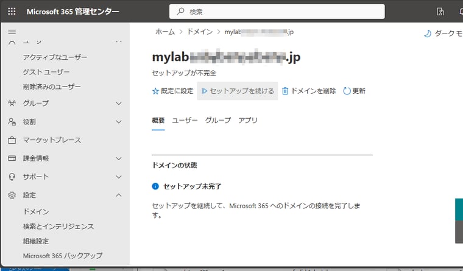463x271 pixels.
Task: Click the 更新 button label
Action: coord(359,91)
